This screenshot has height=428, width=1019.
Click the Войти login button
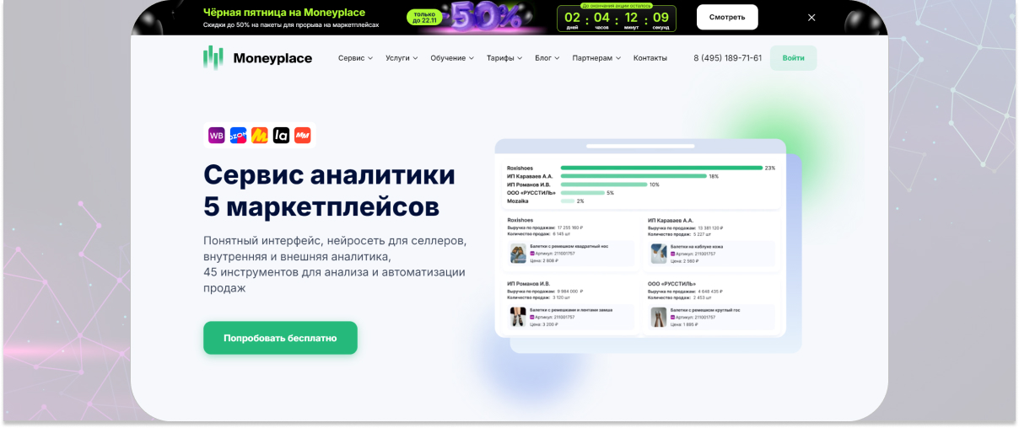[793, 58]
